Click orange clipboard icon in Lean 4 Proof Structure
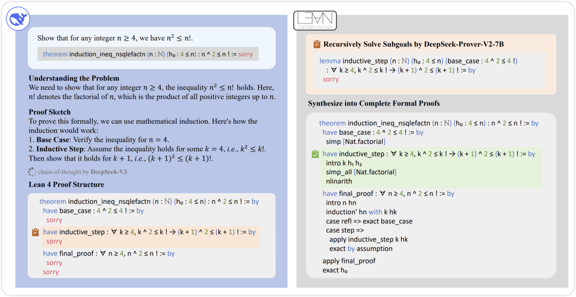 click(x=35, y=232)
